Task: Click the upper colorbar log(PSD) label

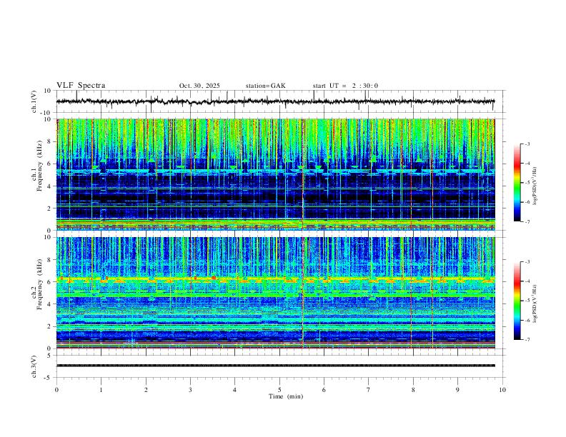Action: (535, 186)
